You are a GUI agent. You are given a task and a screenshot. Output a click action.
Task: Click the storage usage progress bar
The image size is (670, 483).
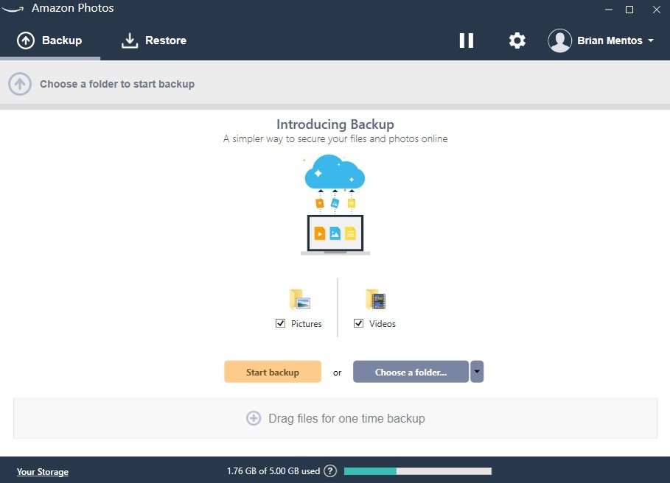417,471
